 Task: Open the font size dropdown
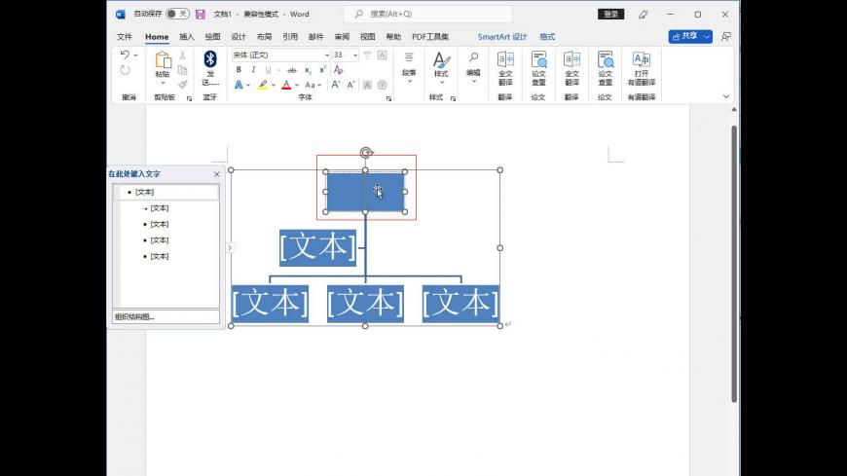tap(355, 55)
